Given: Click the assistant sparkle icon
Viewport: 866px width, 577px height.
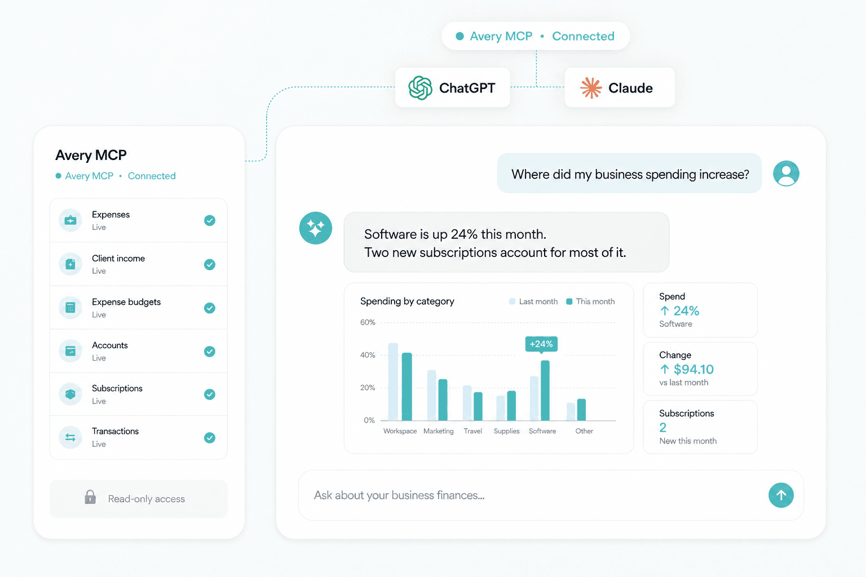Looking at the screenshot, I should 316,228.
